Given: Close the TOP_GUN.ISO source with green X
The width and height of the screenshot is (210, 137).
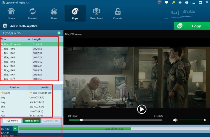Looking at the screenshot, I should point(59,33).
